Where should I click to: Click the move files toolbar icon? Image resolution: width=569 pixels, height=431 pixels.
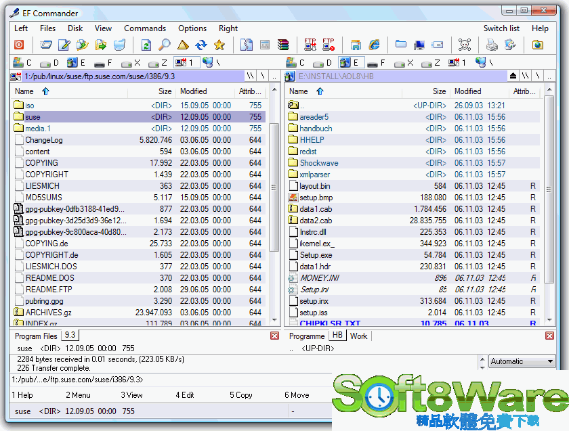(101, 45)
